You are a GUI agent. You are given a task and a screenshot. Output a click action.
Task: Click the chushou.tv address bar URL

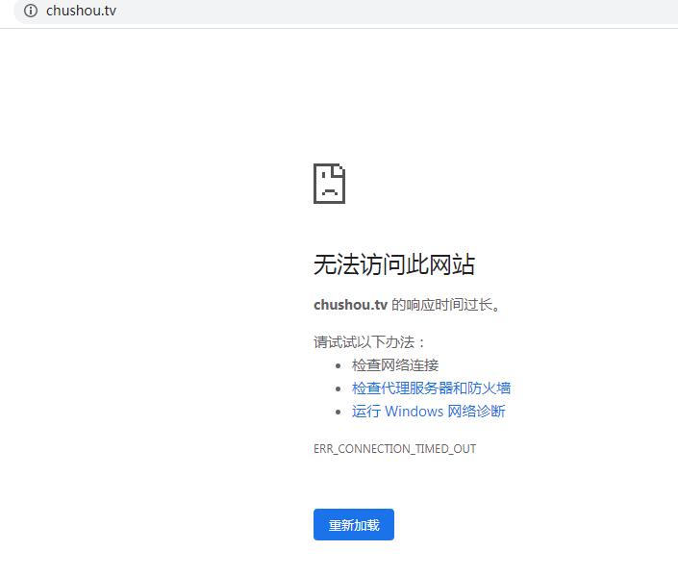point(81,11)
